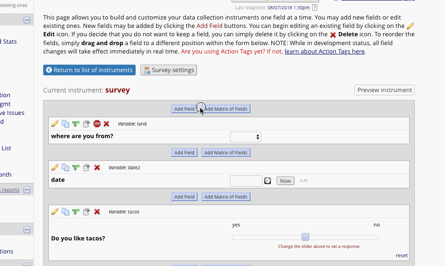Click Add Field above the date2 field

coord(184,153)
